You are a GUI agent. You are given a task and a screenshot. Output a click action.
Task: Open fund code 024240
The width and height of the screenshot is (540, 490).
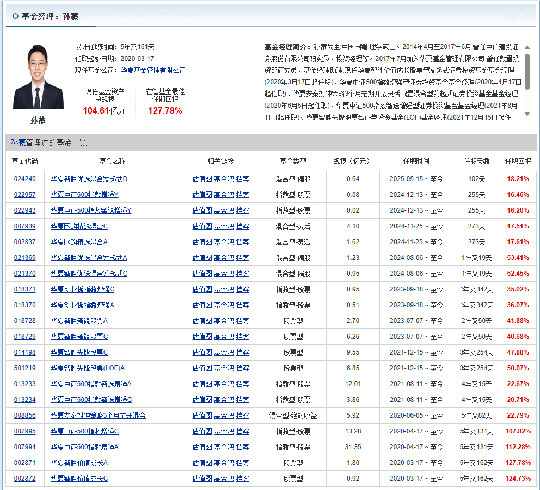25,179
